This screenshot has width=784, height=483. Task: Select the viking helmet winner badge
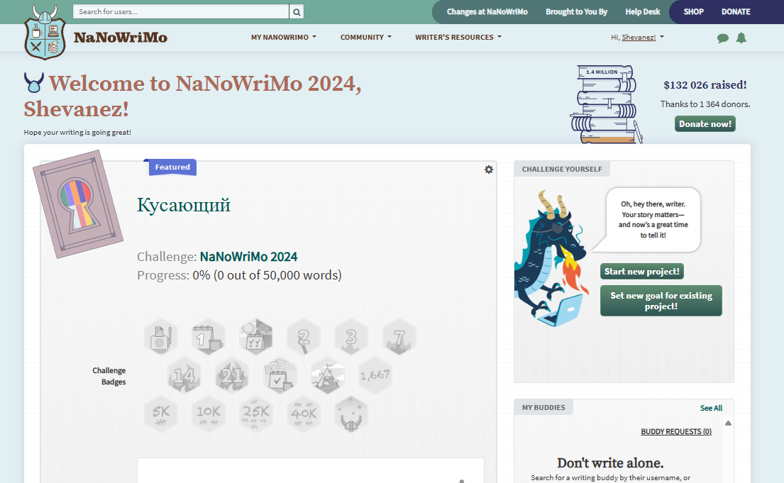point(351,414)
